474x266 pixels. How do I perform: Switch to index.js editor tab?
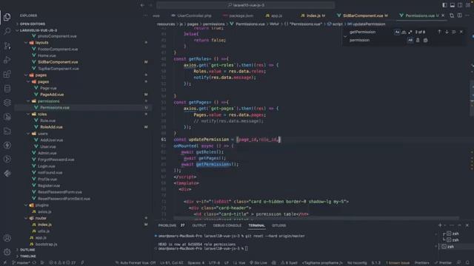tap(313, 16)
